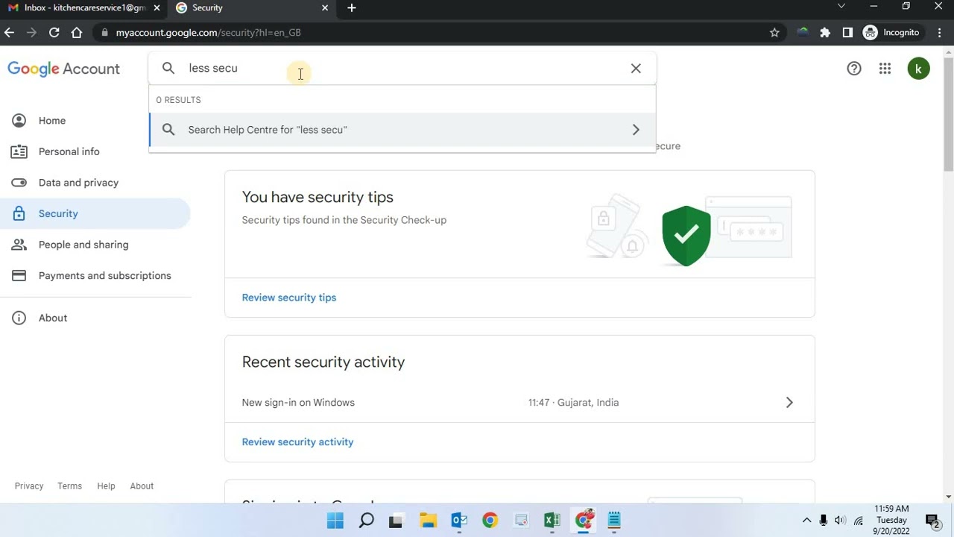Search Help Centre for "less secu"
The width and height of the screenshot is (954, 537).
pos(402,130)
